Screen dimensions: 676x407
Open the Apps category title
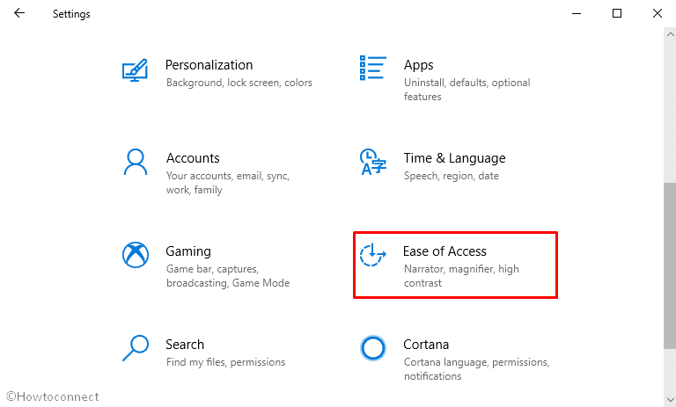[x=419, y=65]
